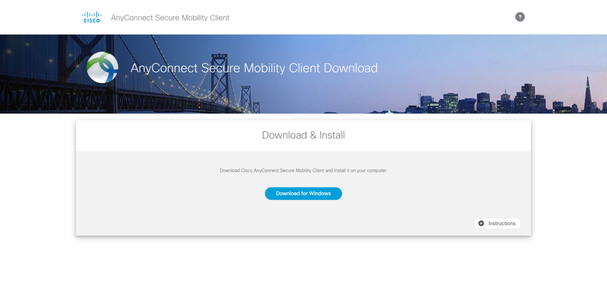Screen dimensions: 607x305
Task: Click the Download Cisco AnyConnect description text
Action: click(303, 170)
